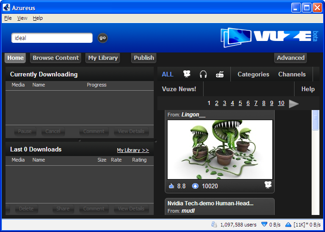Open Nvidia Tech-demo Human-Head... title
Image resolution: width=325 pixels, height=232 pixels.
(211, 203)
